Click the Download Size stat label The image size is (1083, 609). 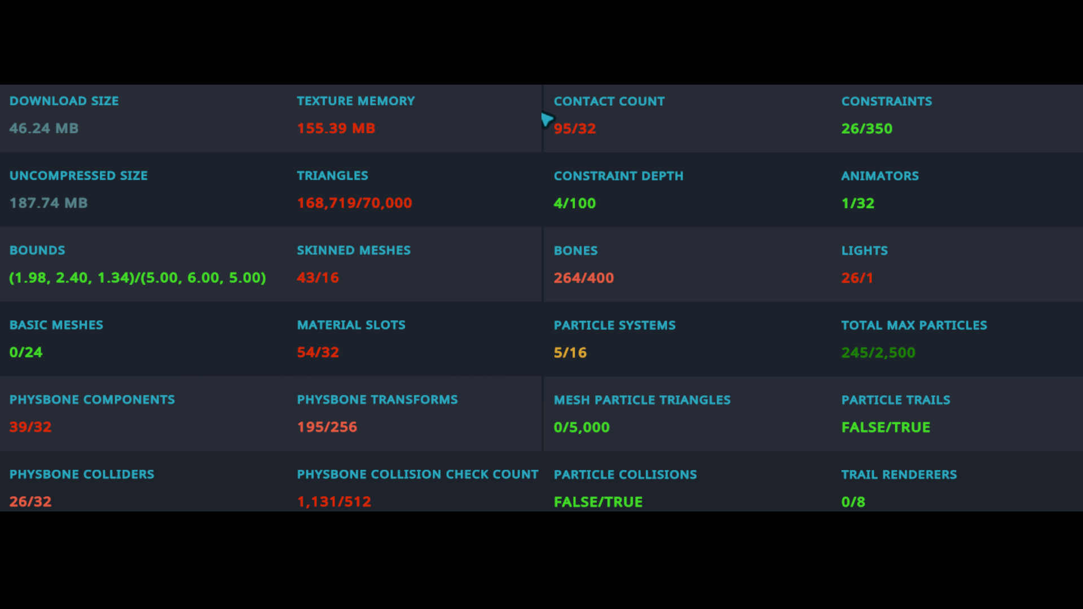tap(64, 101)
